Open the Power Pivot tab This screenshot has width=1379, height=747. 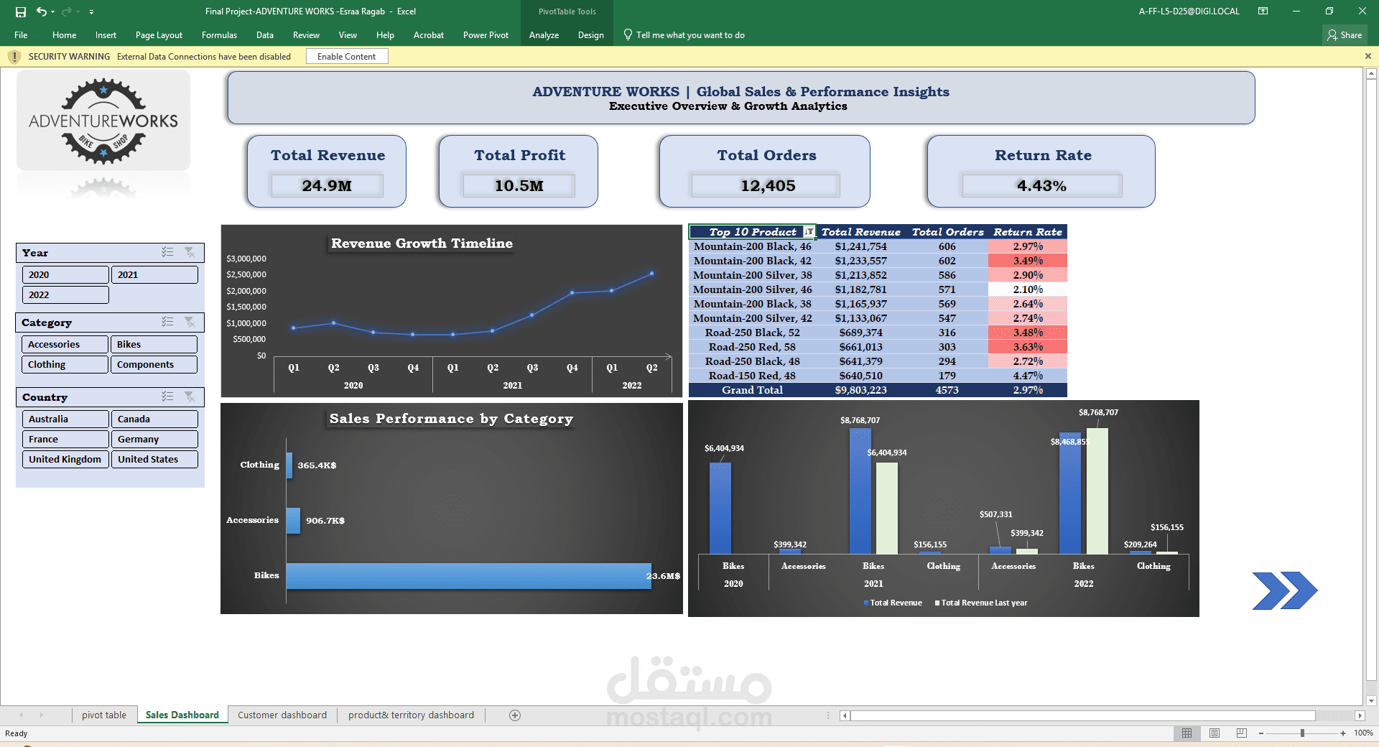pos(486,35)
